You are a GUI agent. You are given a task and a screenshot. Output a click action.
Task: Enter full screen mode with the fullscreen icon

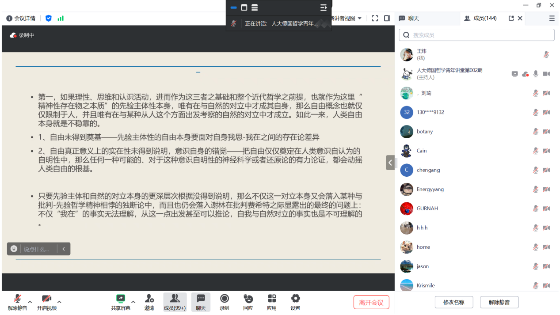coord(375,18)
